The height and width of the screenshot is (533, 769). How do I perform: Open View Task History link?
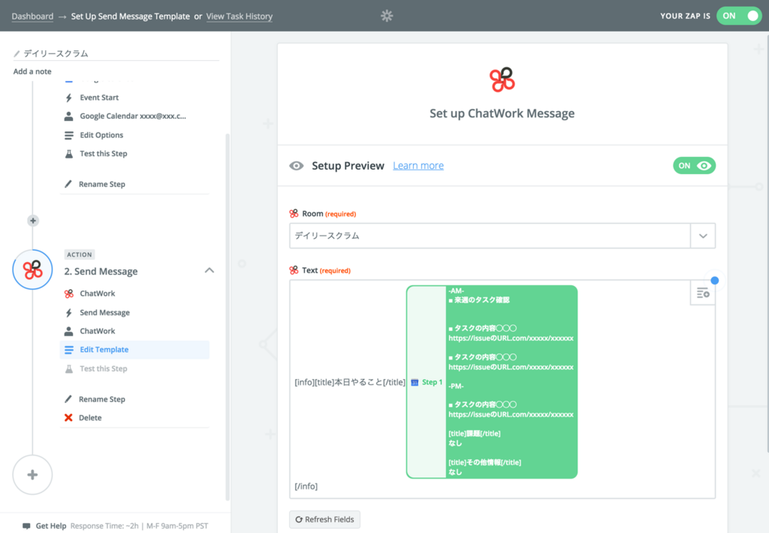tap(239, 17)
